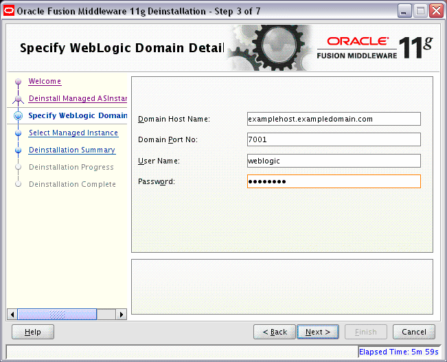Focus the Domain Port No field

click(x=334, y=139)
